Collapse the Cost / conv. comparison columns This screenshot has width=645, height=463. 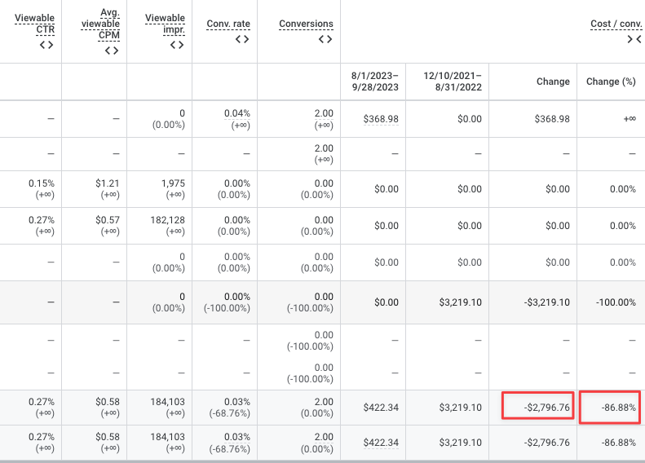click(634, 39)
